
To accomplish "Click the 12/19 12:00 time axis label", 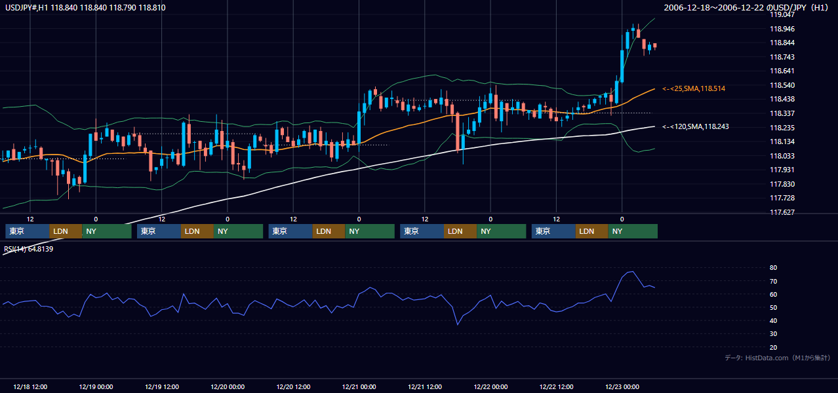I will click(x=161, y=386).
